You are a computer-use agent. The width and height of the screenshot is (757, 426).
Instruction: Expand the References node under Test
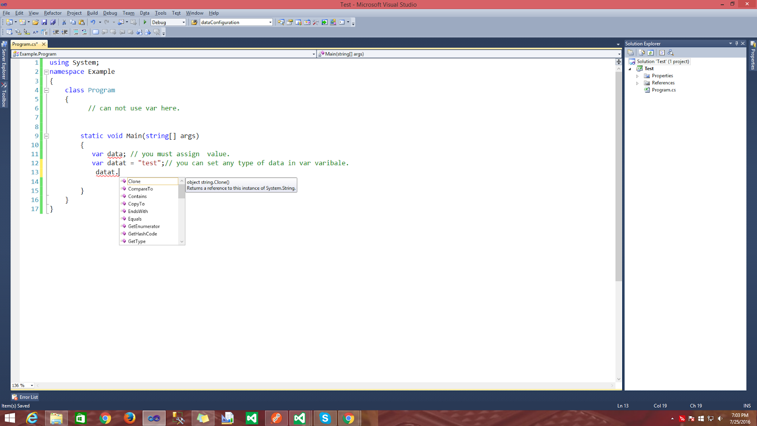(637, 82)
